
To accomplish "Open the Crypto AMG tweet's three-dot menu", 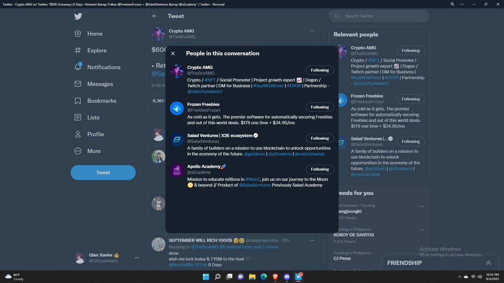I will (312, 31).
